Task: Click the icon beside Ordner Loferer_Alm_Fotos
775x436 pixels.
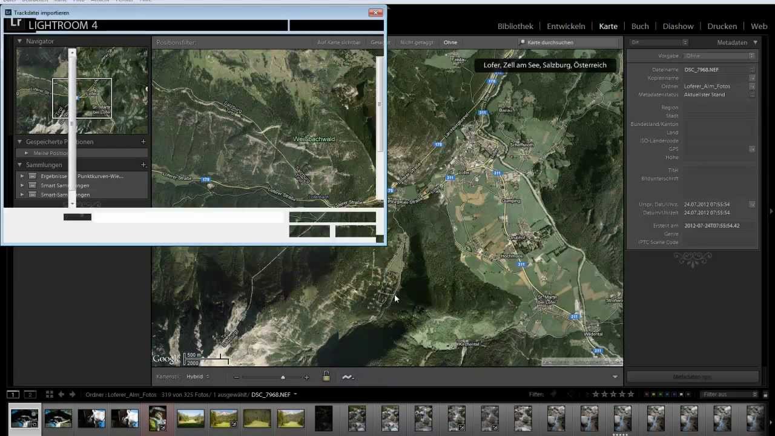Action: point(752,87)
